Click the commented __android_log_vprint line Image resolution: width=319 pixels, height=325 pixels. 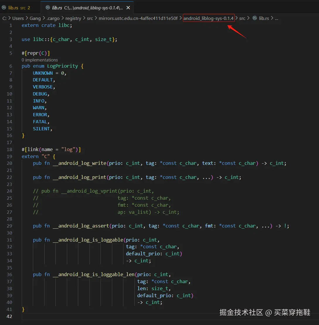coord(93,191)
